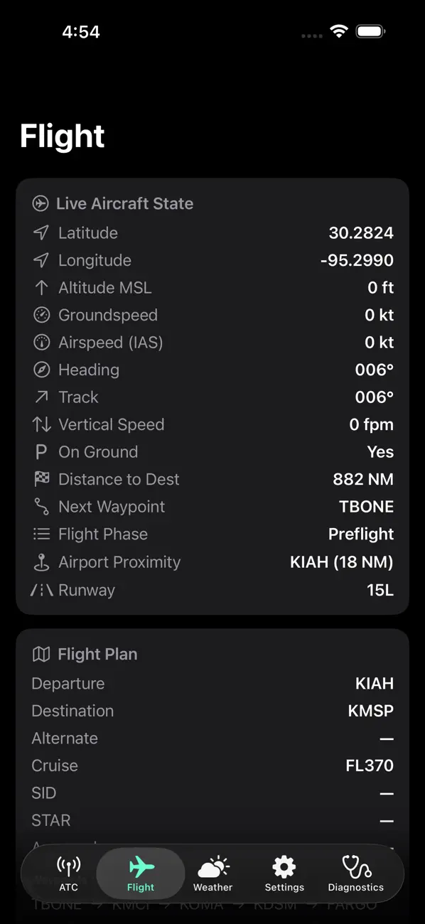Select the Departure KIAH row
The height and width of the screenshot is (924, 425).
click(212, 684)
